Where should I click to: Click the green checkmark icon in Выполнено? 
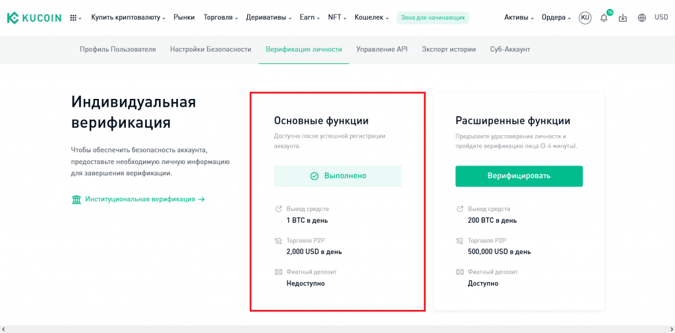(x=314, y=176)
